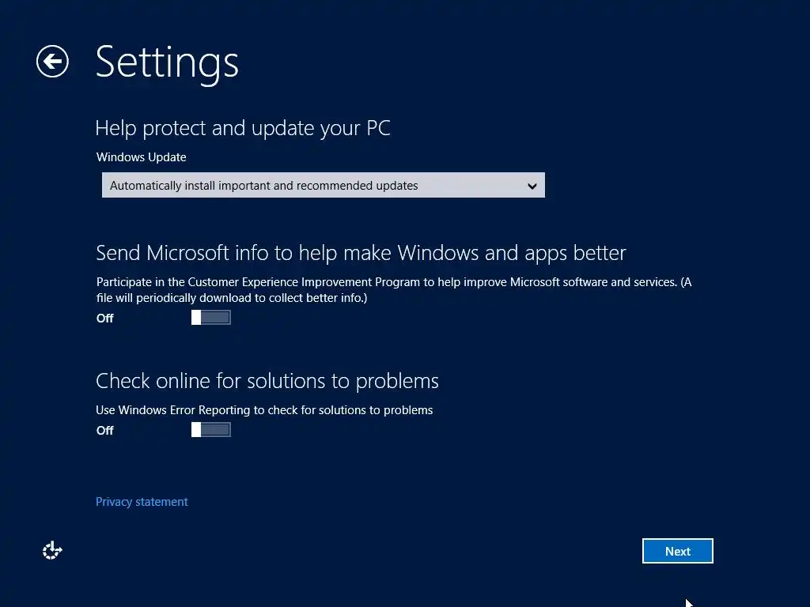Click the Customer Experience Improvement Program description

tap(393, 289)
